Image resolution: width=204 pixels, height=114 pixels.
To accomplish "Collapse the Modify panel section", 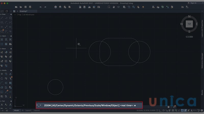I will pyautogui.click(x=2, y=70).
